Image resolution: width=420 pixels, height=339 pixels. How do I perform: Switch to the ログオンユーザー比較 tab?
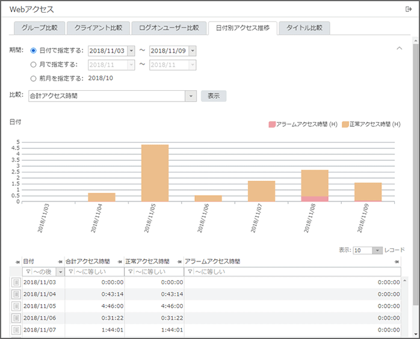(x=168, y=28)
